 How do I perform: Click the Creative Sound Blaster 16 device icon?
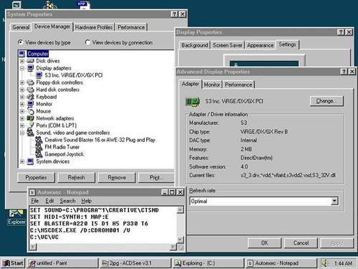[x=39, y=140]
